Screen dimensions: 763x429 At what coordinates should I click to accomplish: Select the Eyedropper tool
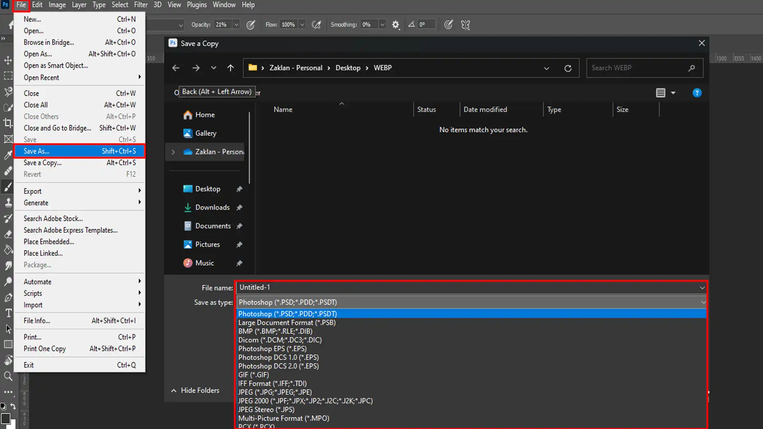pyautogui.click(x=8, y=155)
